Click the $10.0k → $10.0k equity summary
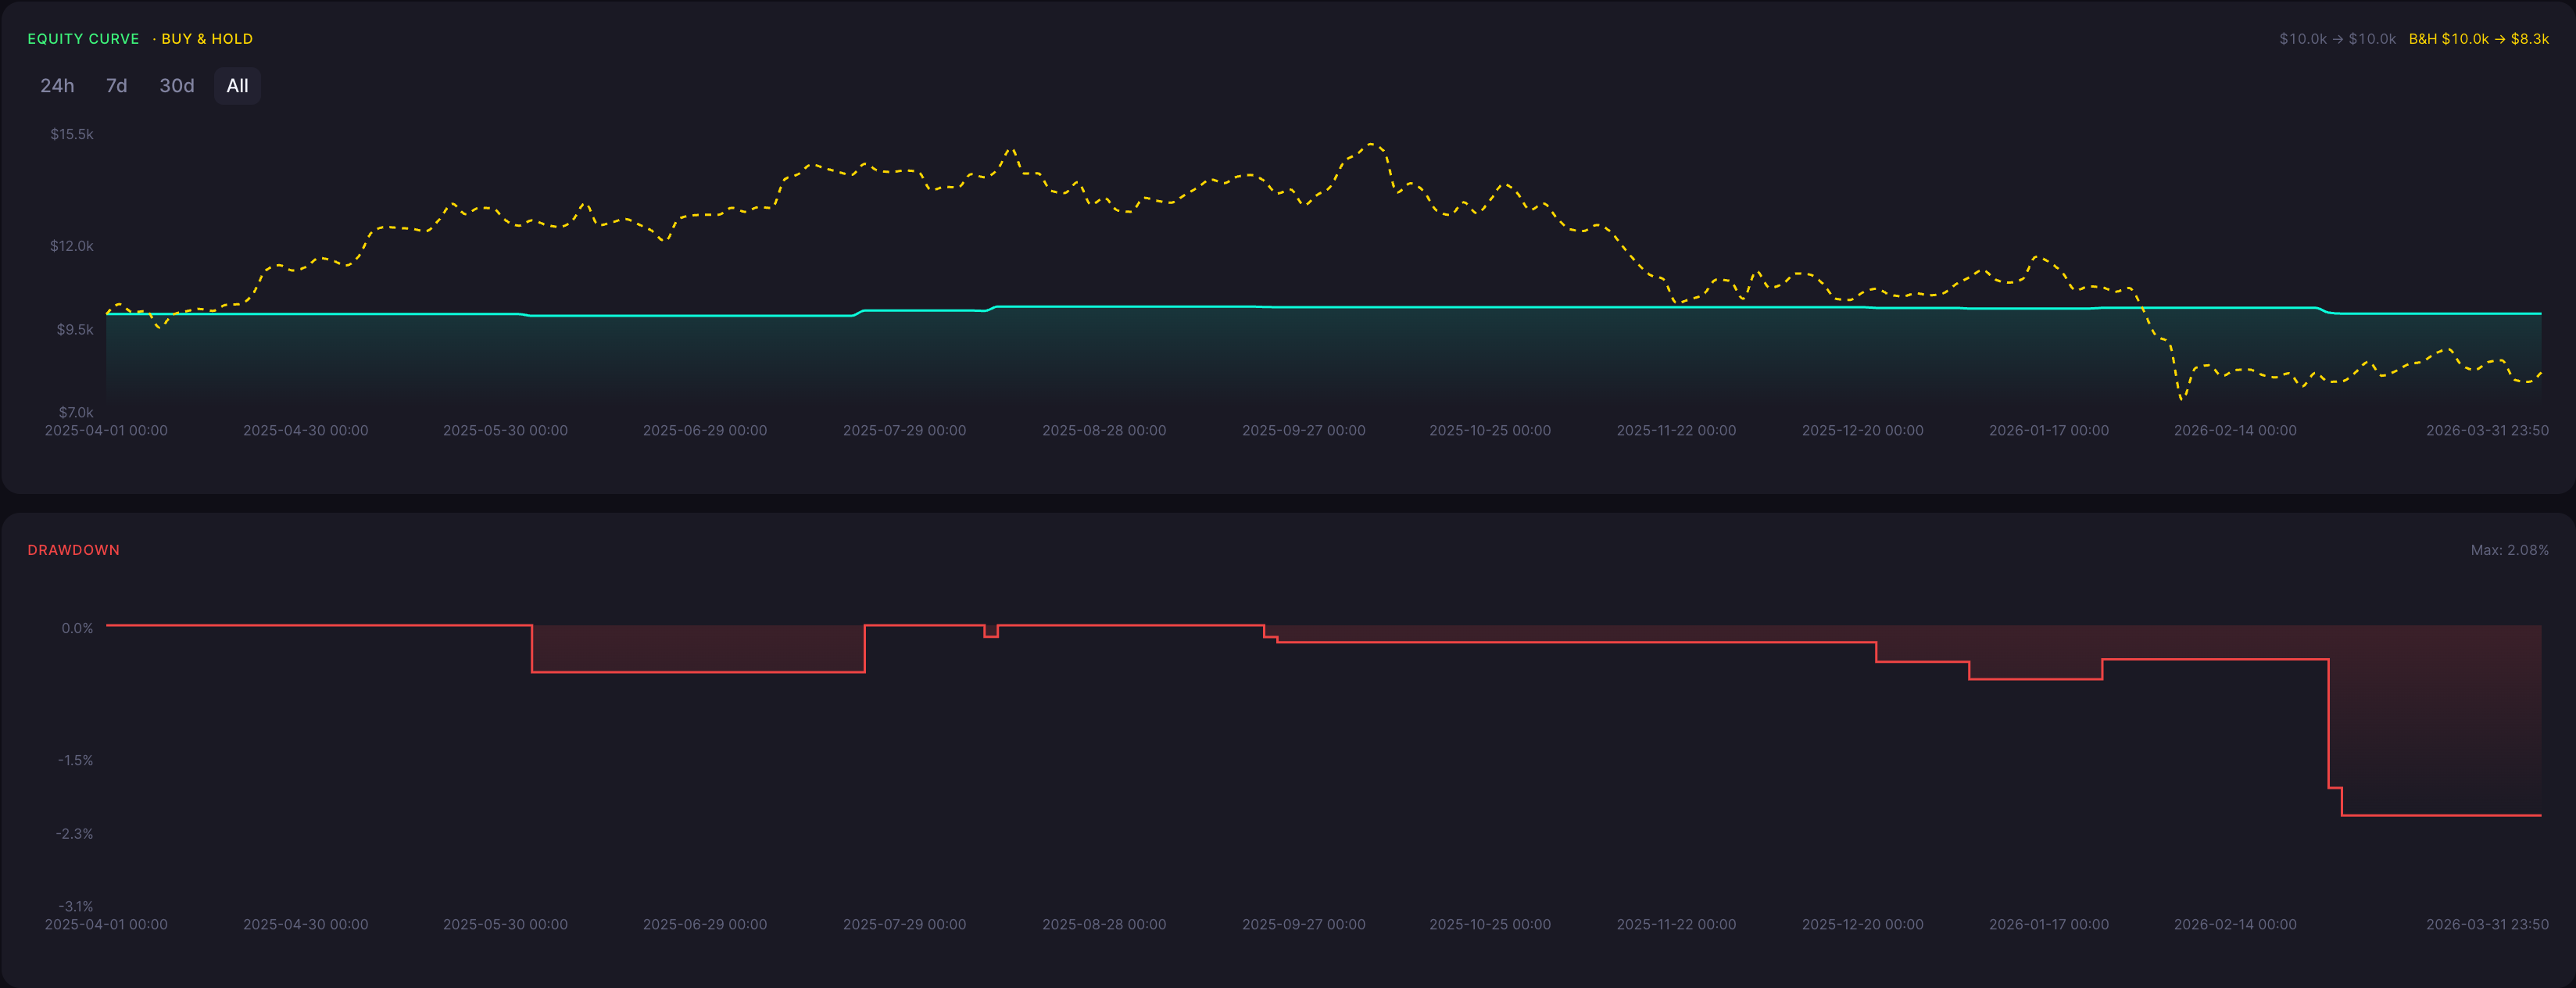The width and height of the screenshot is (2576, 988). tap(2337, 39)
